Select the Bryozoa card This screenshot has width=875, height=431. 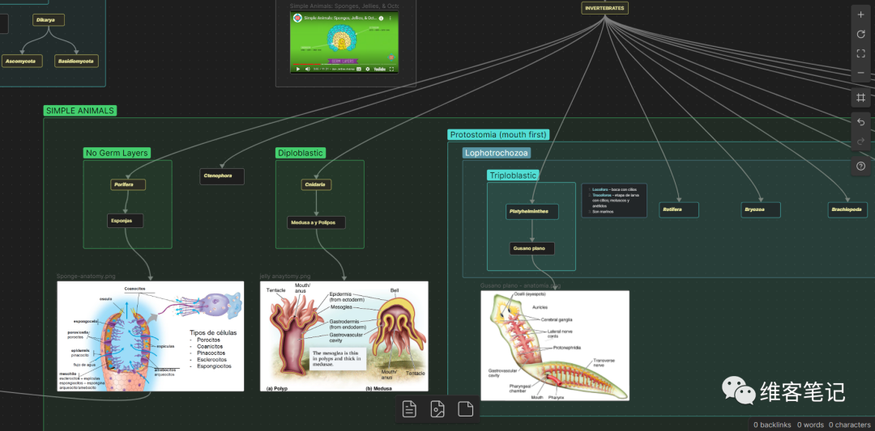click(x=760, y=210)
